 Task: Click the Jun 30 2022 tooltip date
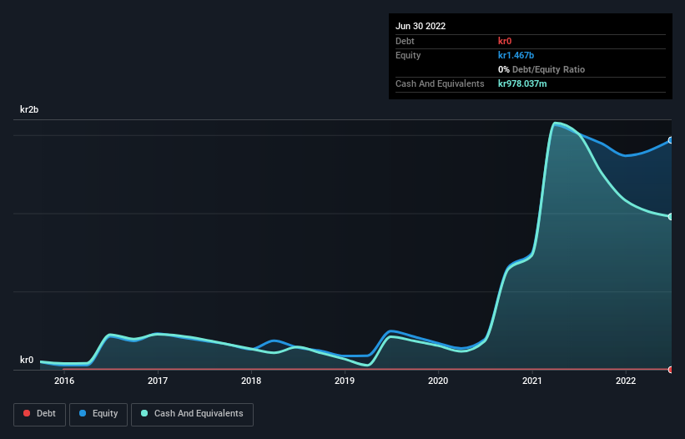click(x=421, y=26)
